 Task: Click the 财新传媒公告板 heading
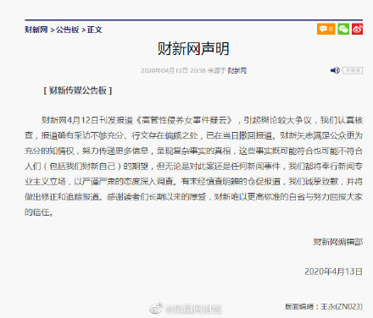point(78,90)
